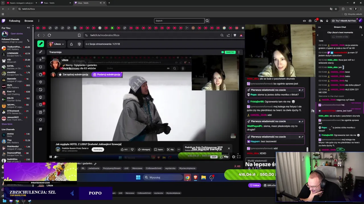Viewport: 364px width, 204px height.
Task: Click the edit pencil next to stream title
Action: [x=95, y=163]
